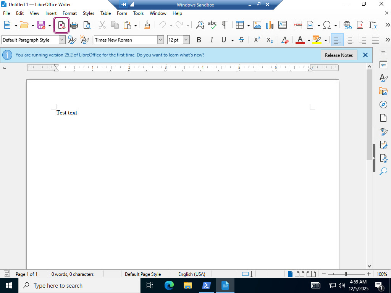This screenshot has width=391, height=293.
Task: Click the Export as PDF icon
Action: click(x=61, y=25)
